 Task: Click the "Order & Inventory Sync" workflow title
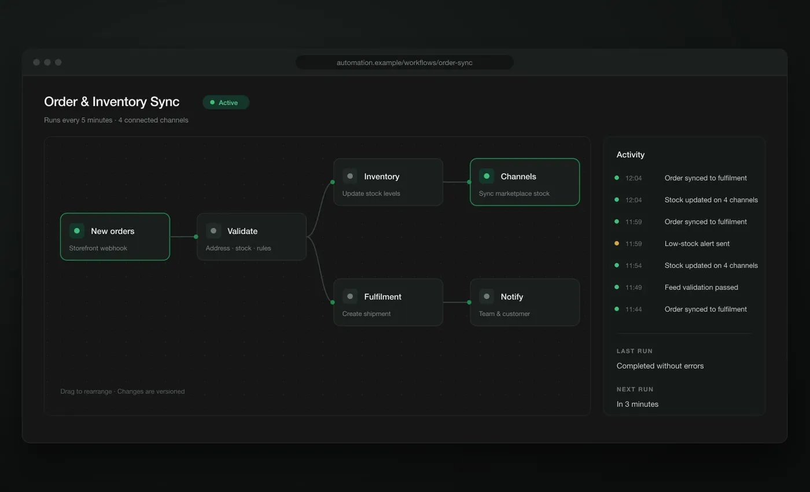(x=112, y=102)
